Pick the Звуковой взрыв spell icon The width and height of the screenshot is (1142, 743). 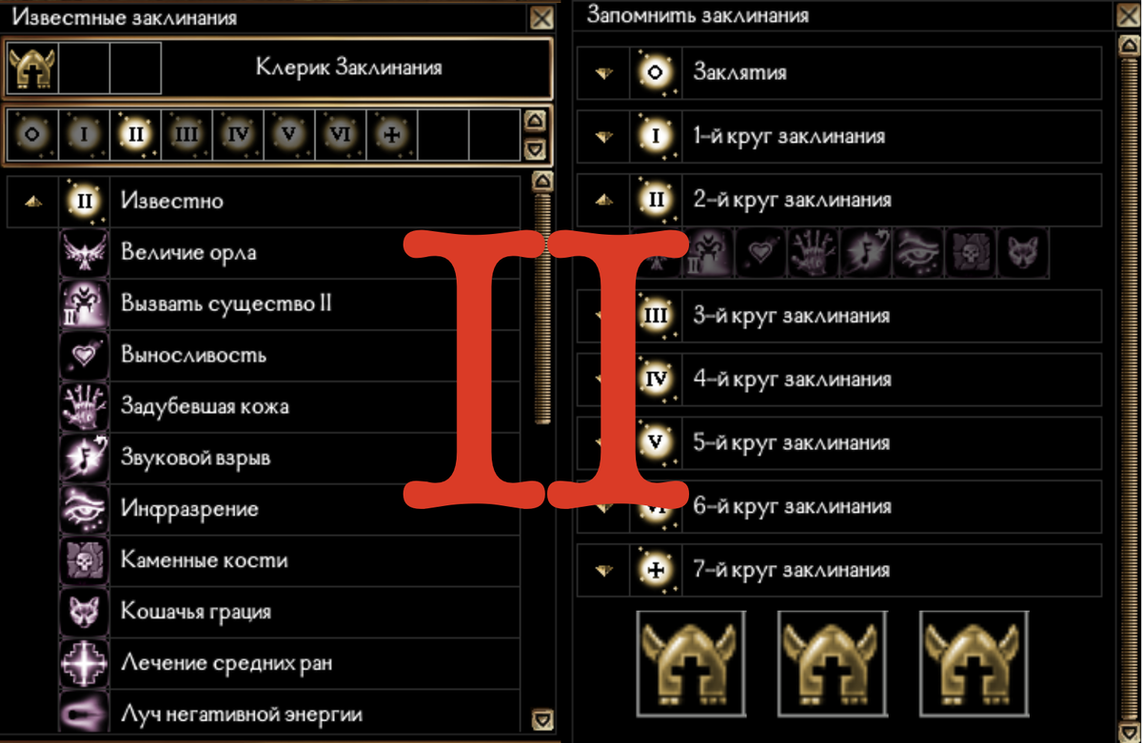click(84, 459)
